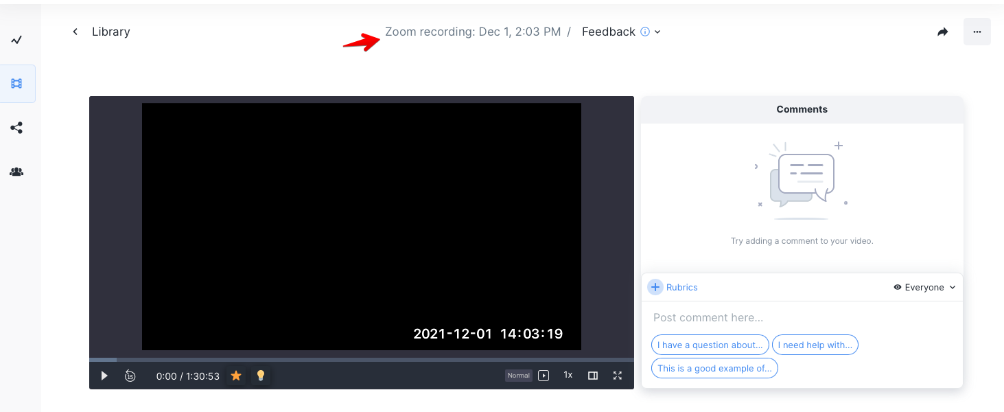Image resolution: width=1004 pixels, height=412 pixels.
Task: Click the info icon beside Feedback
Action: click(x=644, y=32)
